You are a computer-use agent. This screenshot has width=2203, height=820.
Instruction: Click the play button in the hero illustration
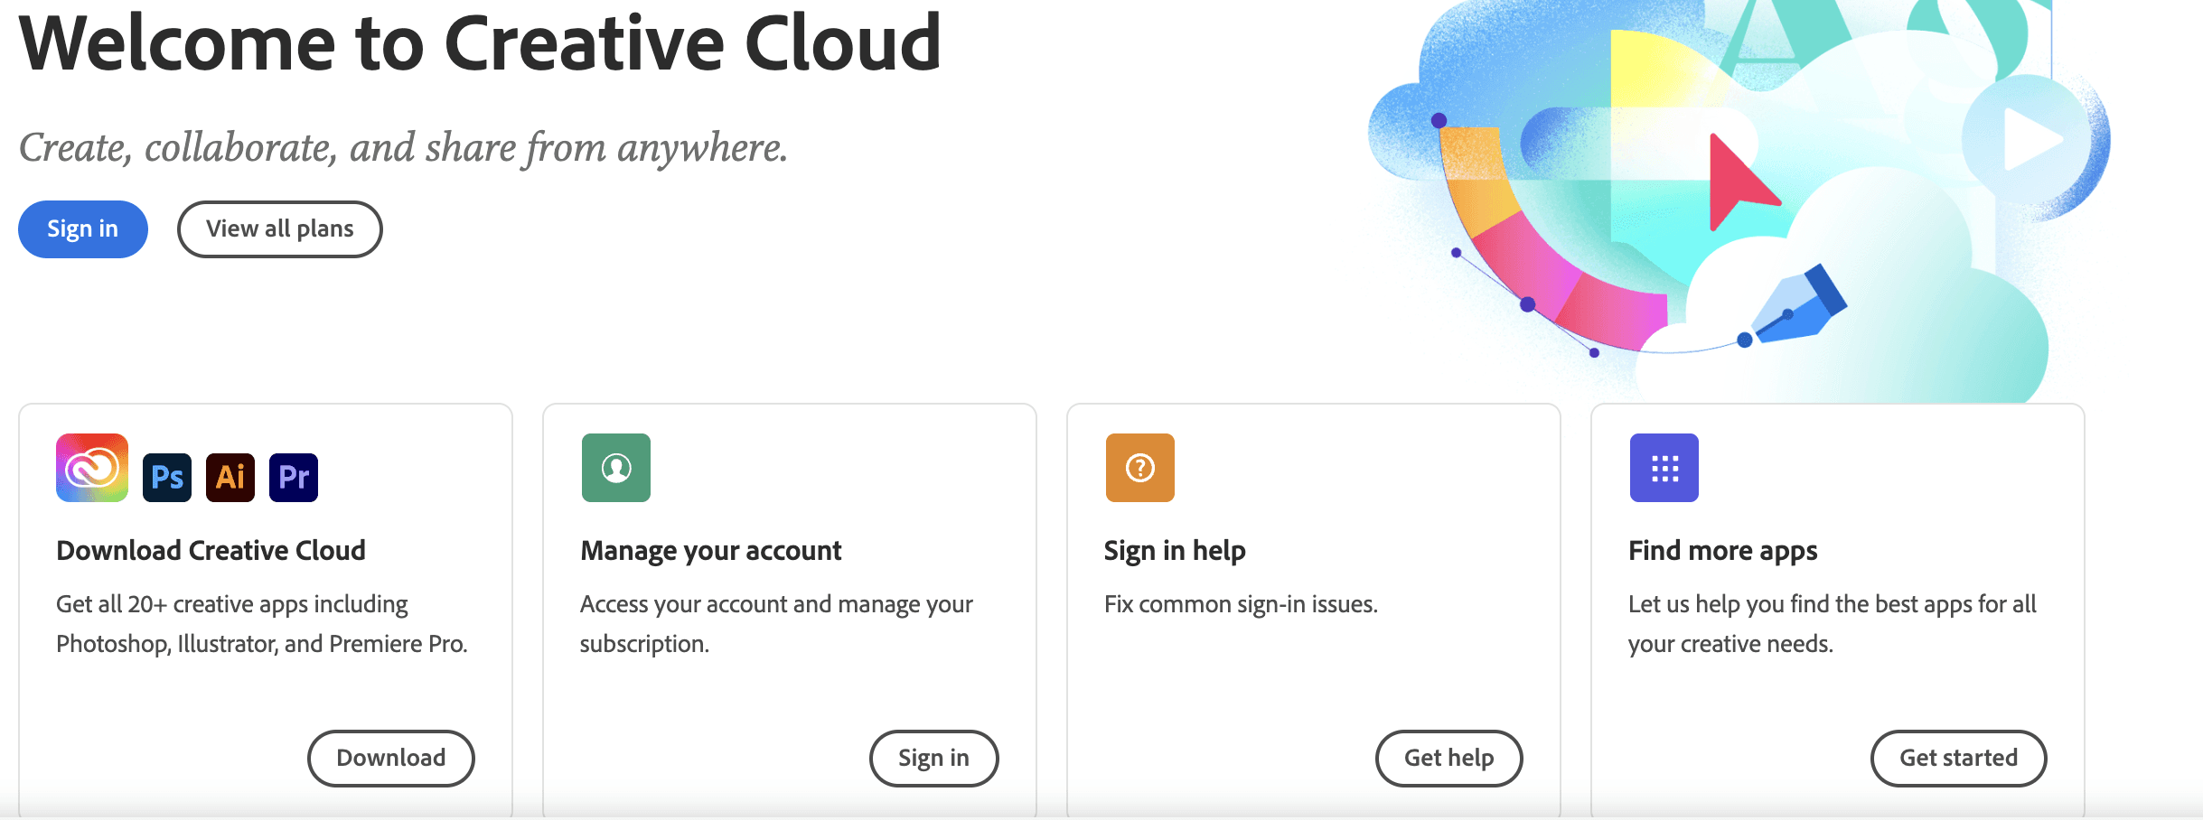tap(2029, 140)
